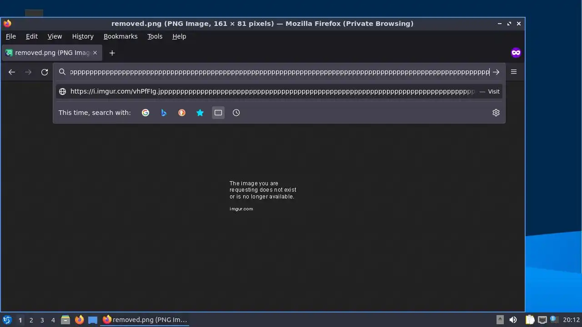The height and width of the screenshot is (327, 582).
Task: Click the update notification tray icon
Action: pos(554,320)
